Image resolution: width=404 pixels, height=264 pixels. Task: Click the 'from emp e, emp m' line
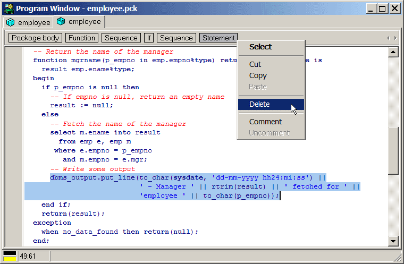point(95,142)
